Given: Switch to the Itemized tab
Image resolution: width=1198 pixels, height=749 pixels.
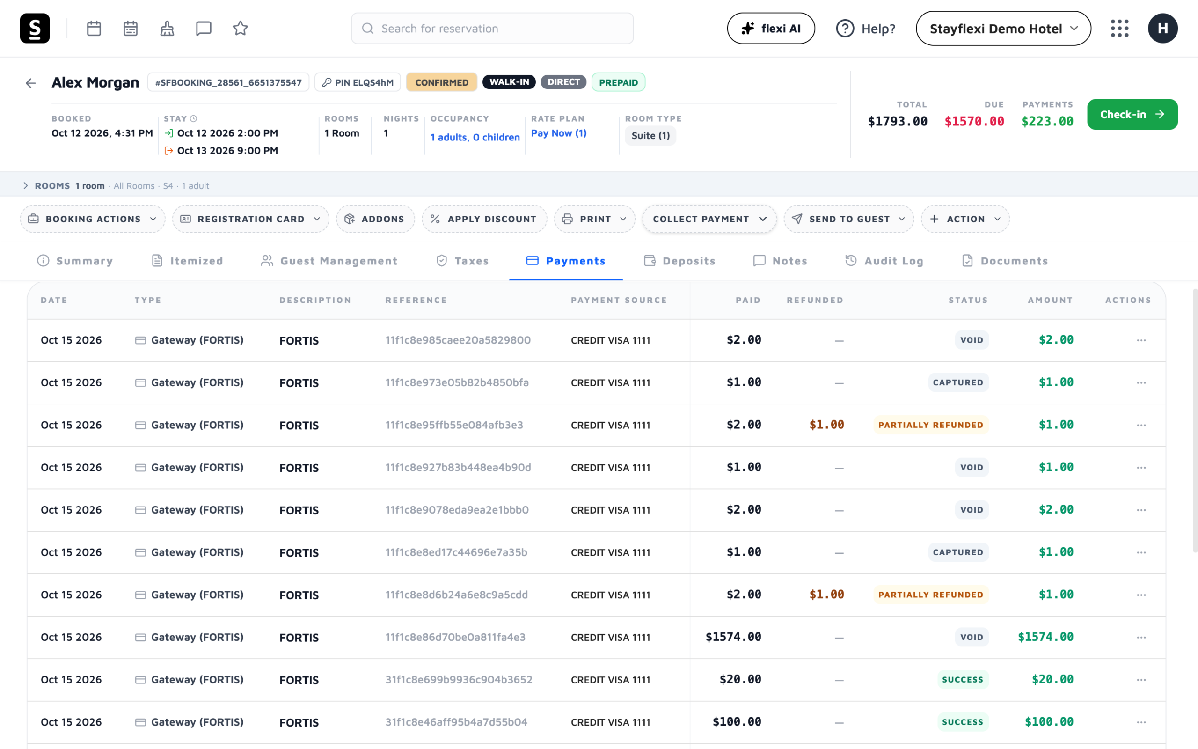Looking at the screenshot, I should point(187,261).
